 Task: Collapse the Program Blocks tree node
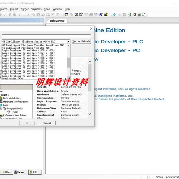[1, 108]
